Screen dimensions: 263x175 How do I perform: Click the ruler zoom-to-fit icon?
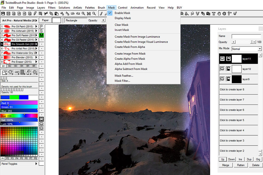89,14
